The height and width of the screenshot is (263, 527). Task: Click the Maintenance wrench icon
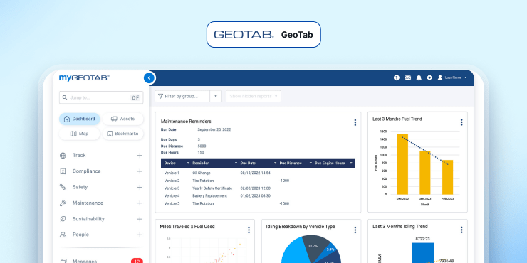tap(63, 203)
